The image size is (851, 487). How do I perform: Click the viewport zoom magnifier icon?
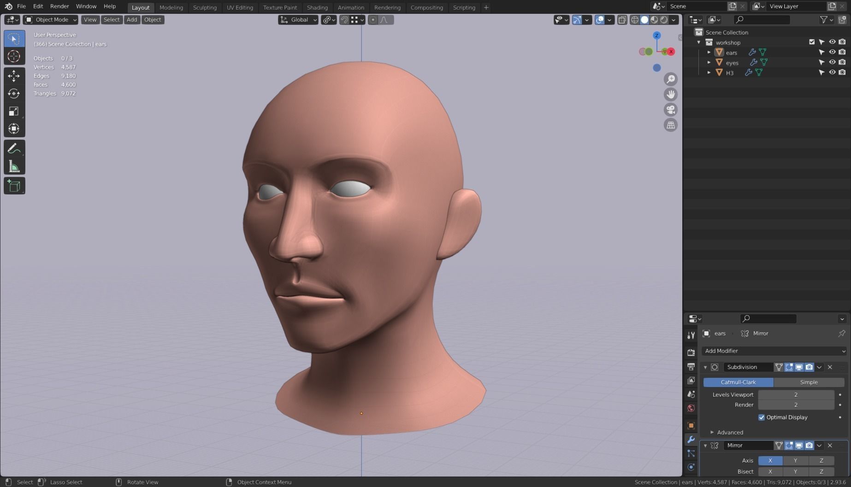click(671, 79)
